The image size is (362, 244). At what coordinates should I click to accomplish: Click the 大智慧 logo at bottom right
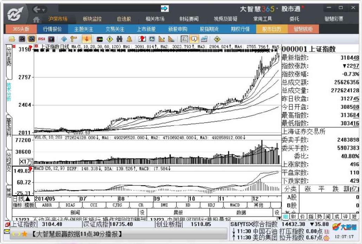click(x=344, y=227)
